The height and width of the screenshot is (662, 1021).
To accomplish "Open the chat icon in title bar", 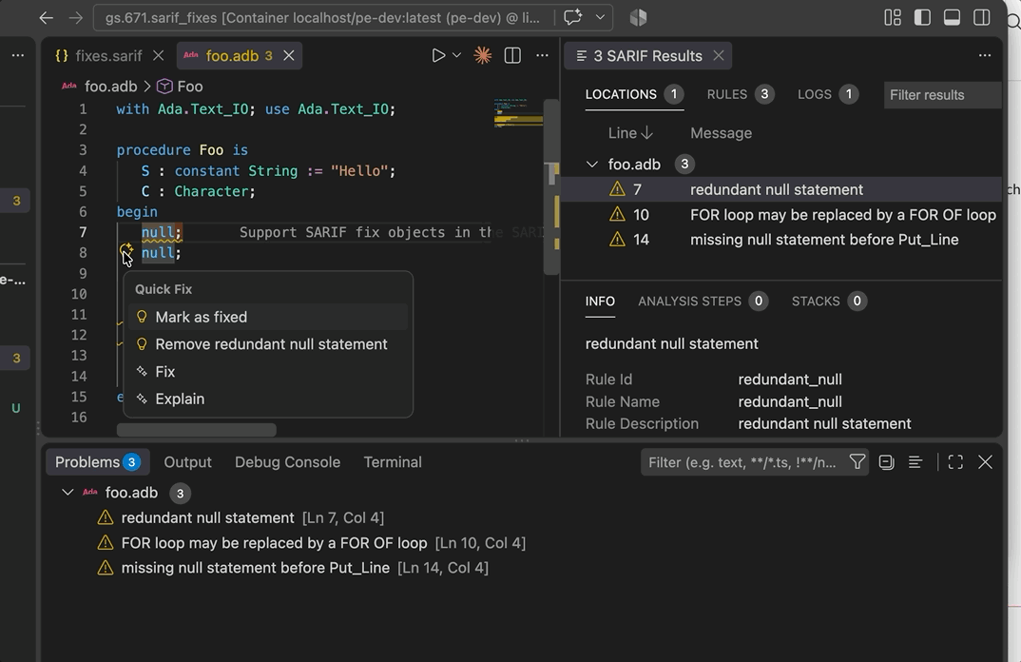I will tap(573, 17).
